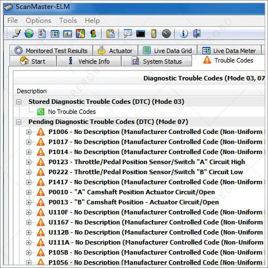Click the green icon beside No Trouble Codes
The width and height of the screenshot is (268, 268).
pyautogui.click(x=41, y=112)
